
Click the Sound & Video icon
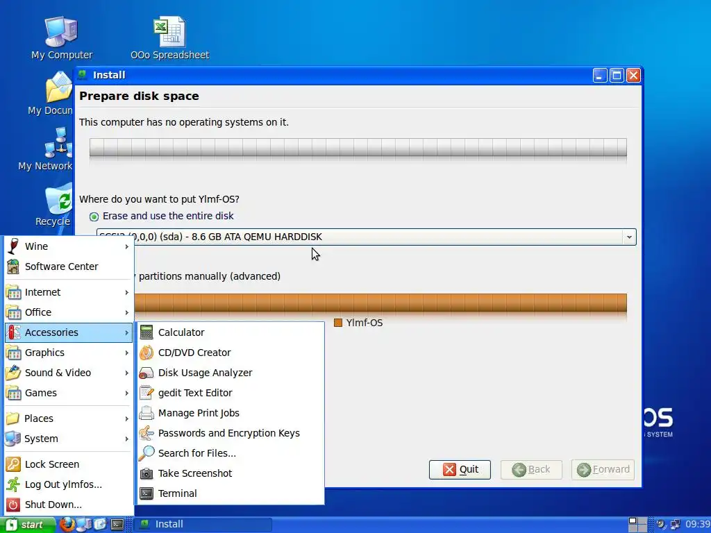pyautogui.click(x=13, y=373)
